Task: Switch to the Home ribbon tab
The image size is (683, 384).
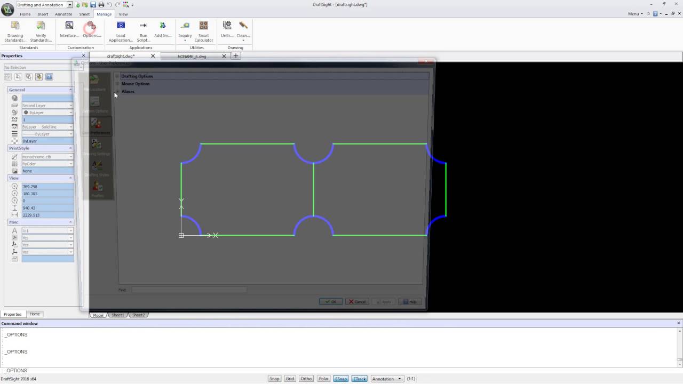Action: click(25, 14)
